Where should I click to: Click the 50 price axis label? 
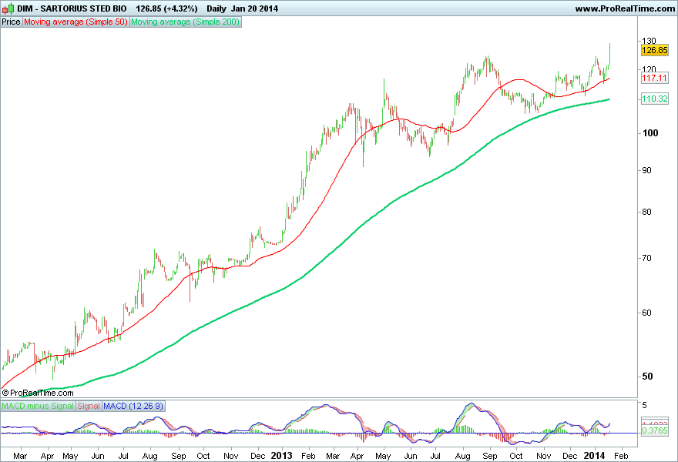(647, 377)
